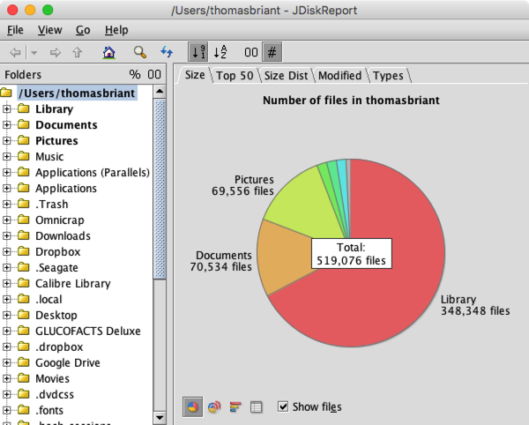Open the scan file tree magnifier
The height and width of the screenshot is (425, 529).
139,52
